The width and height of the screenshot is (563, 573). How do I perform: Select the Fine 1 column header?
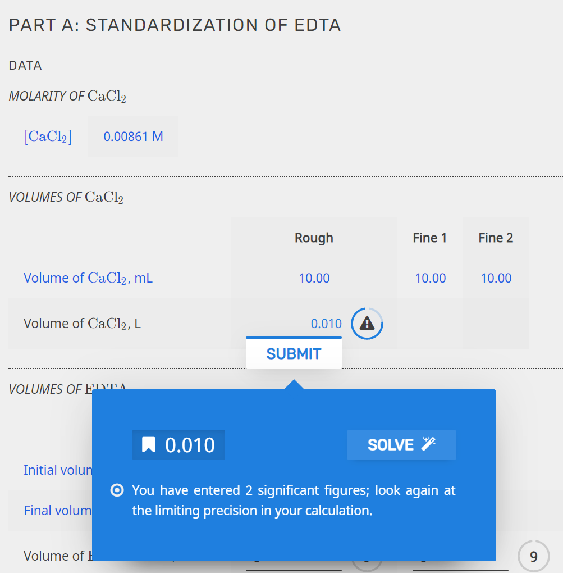tap(429, 238)
